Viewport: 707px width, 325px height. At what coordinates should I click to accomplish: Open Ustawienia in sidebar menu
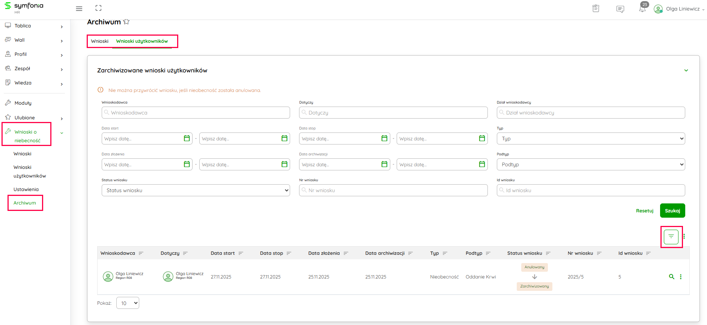pyautogui.click(x=26, y=190)
